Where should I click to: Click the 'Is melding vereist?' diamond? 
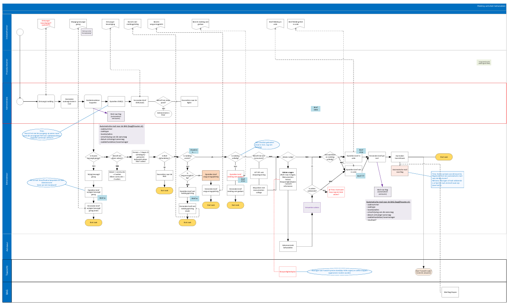187,157
